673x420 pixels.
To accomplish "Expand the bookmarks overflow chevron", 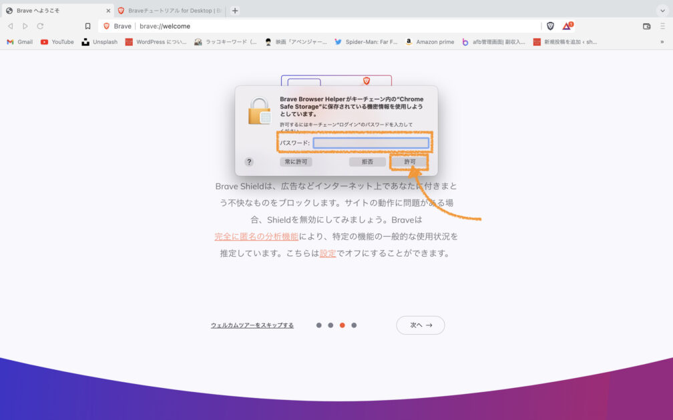I will click(x=662, y=42).
